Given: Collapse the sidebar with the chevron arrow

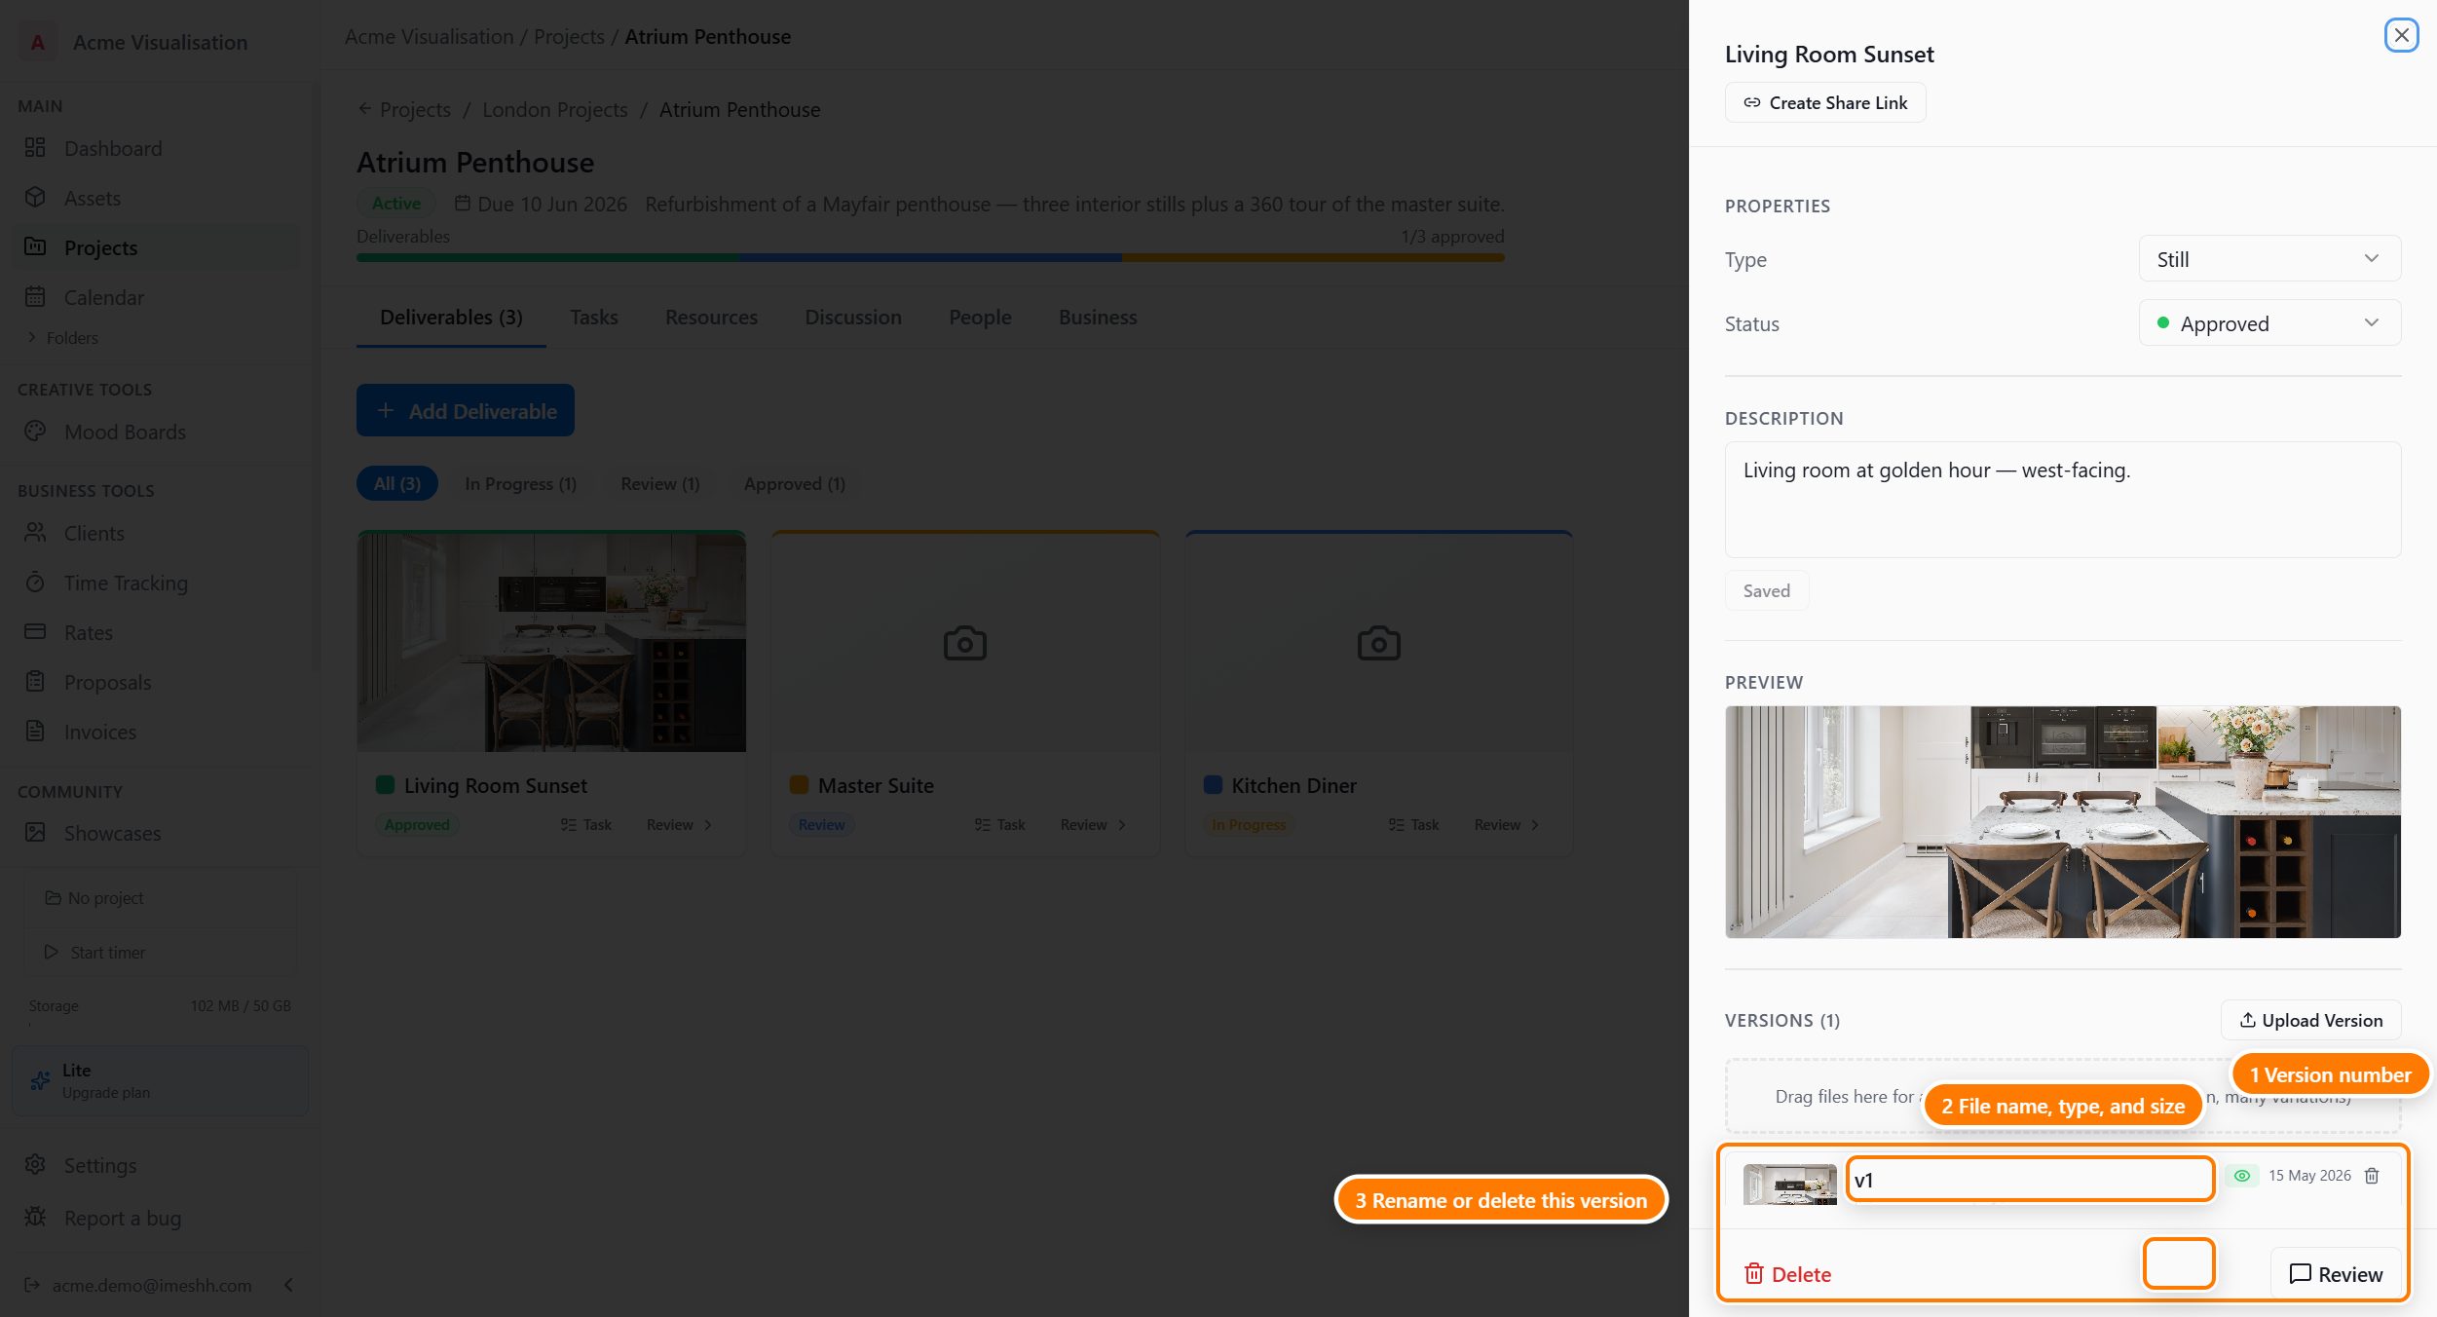Looking at the screenshot, I should click(x=288, y=1285).
